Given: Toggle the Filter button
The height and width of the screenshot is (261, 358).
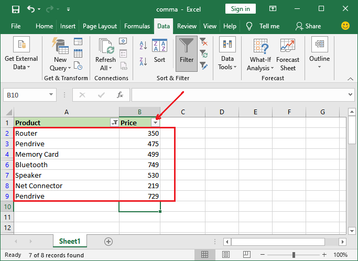Looking at the screenshot, I should pos(187,53).
